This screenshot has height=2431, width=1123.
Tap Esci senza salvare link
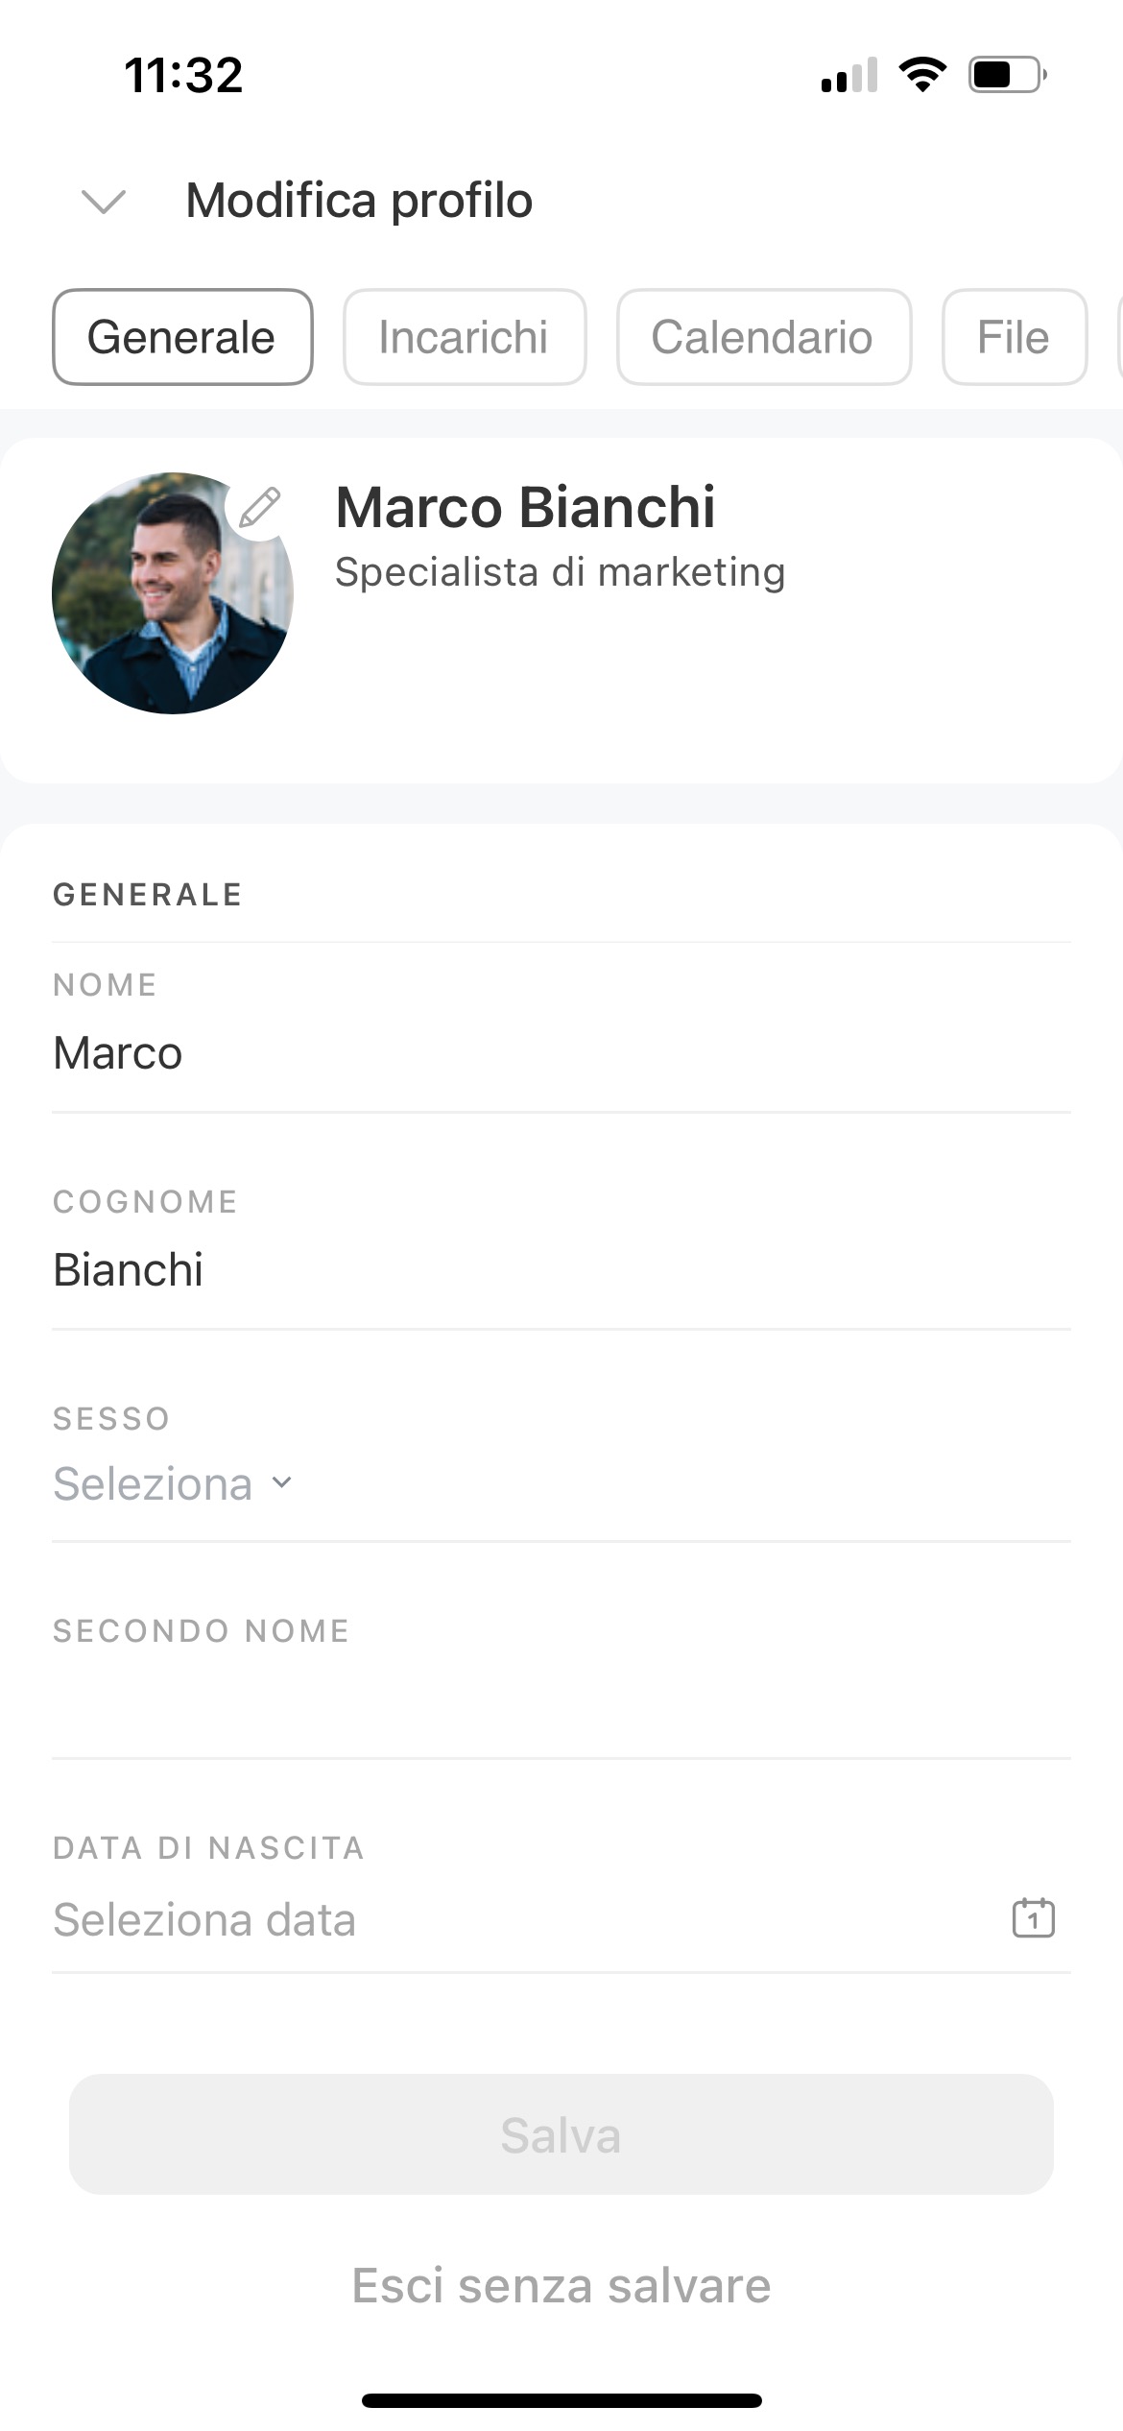pos(561,2285)
